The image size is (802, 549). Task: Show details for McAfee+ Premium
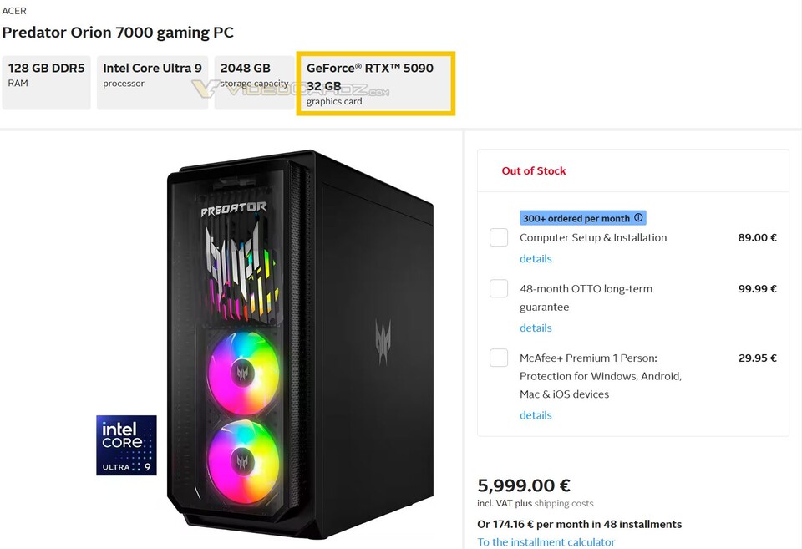click(x=536, y=415)
